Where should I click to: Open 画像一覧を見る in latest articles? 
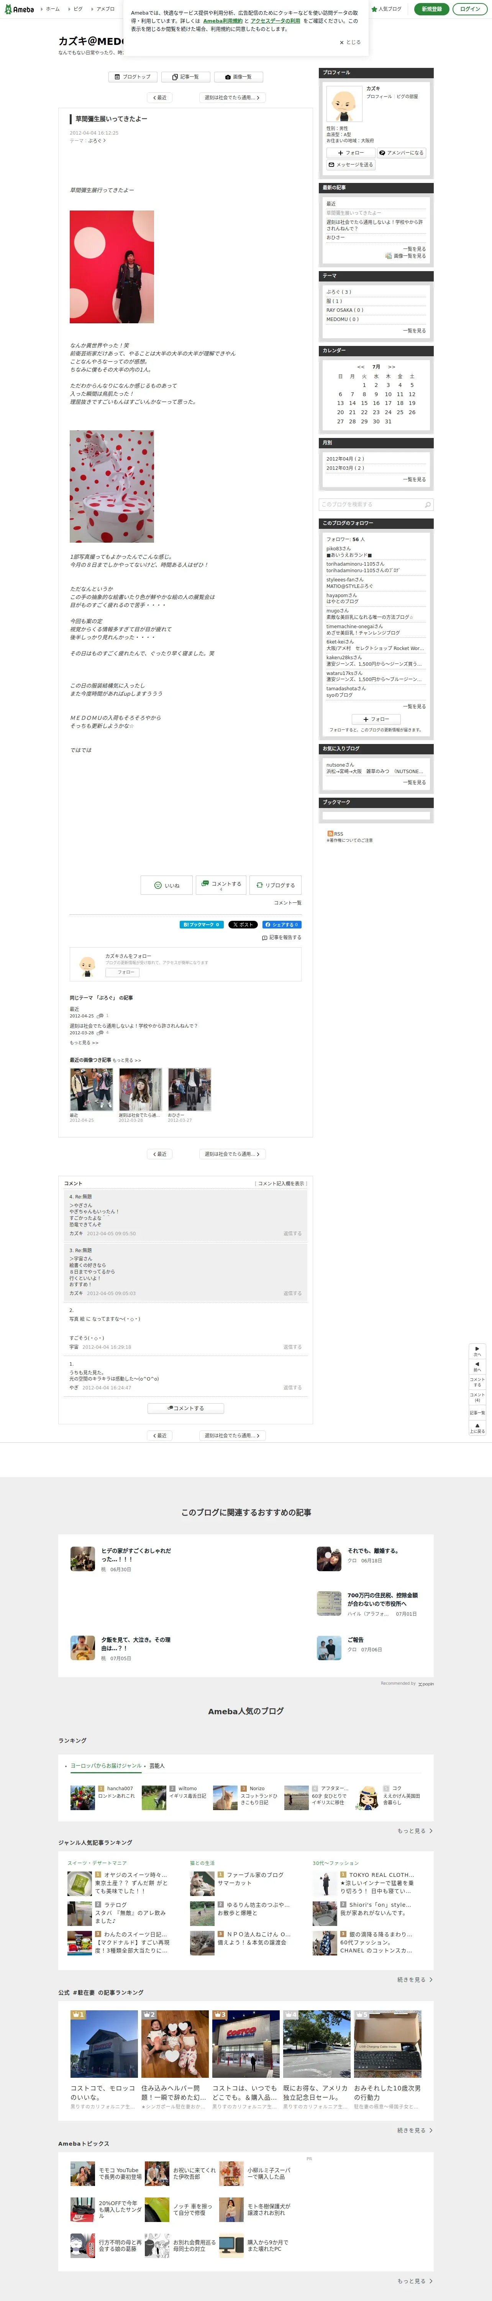pyautogui.click(x=406, y=255)
